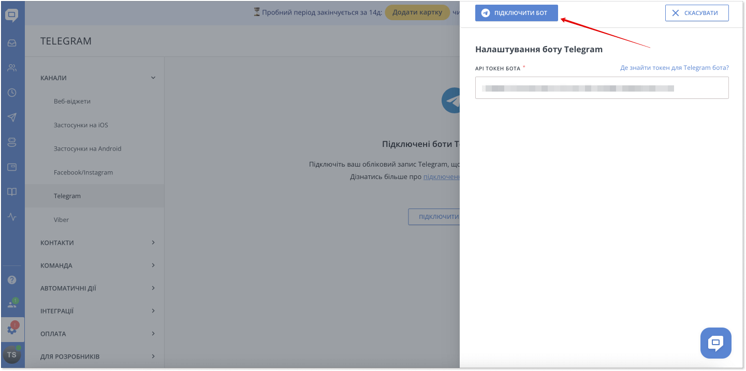Click the outlined ПІДКЛЮЧИТИ button in main pane
746x371 pixels.
point(434,217)
